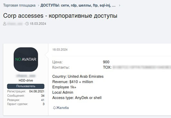Click the Country: United Arab Emirates line
The height and width of the screenshot is (118, 171).
tap(78, 76)
